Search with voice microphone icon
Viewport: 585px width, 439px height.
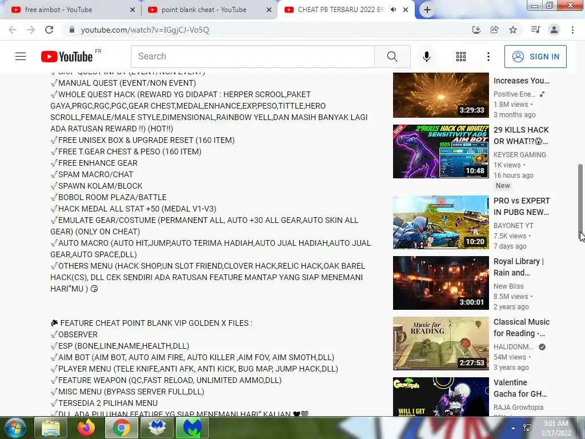(426, 57)
